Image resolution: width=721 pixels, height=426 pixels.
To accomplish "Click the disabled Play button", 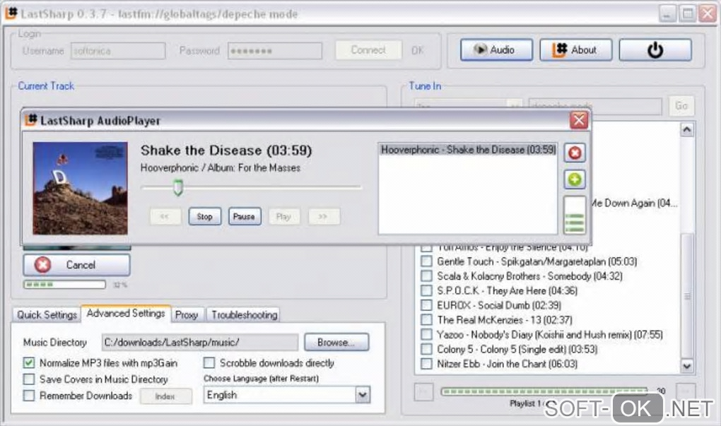I will (283, 216).
